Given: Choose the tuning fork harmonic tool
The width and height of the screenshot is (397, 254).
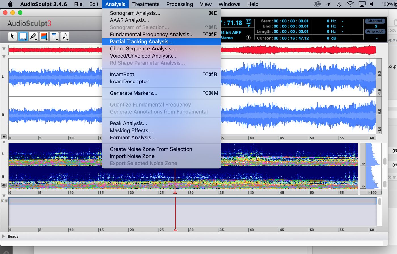Looking at the screenshot, I should pyautogui.click(x=33, y=36).
